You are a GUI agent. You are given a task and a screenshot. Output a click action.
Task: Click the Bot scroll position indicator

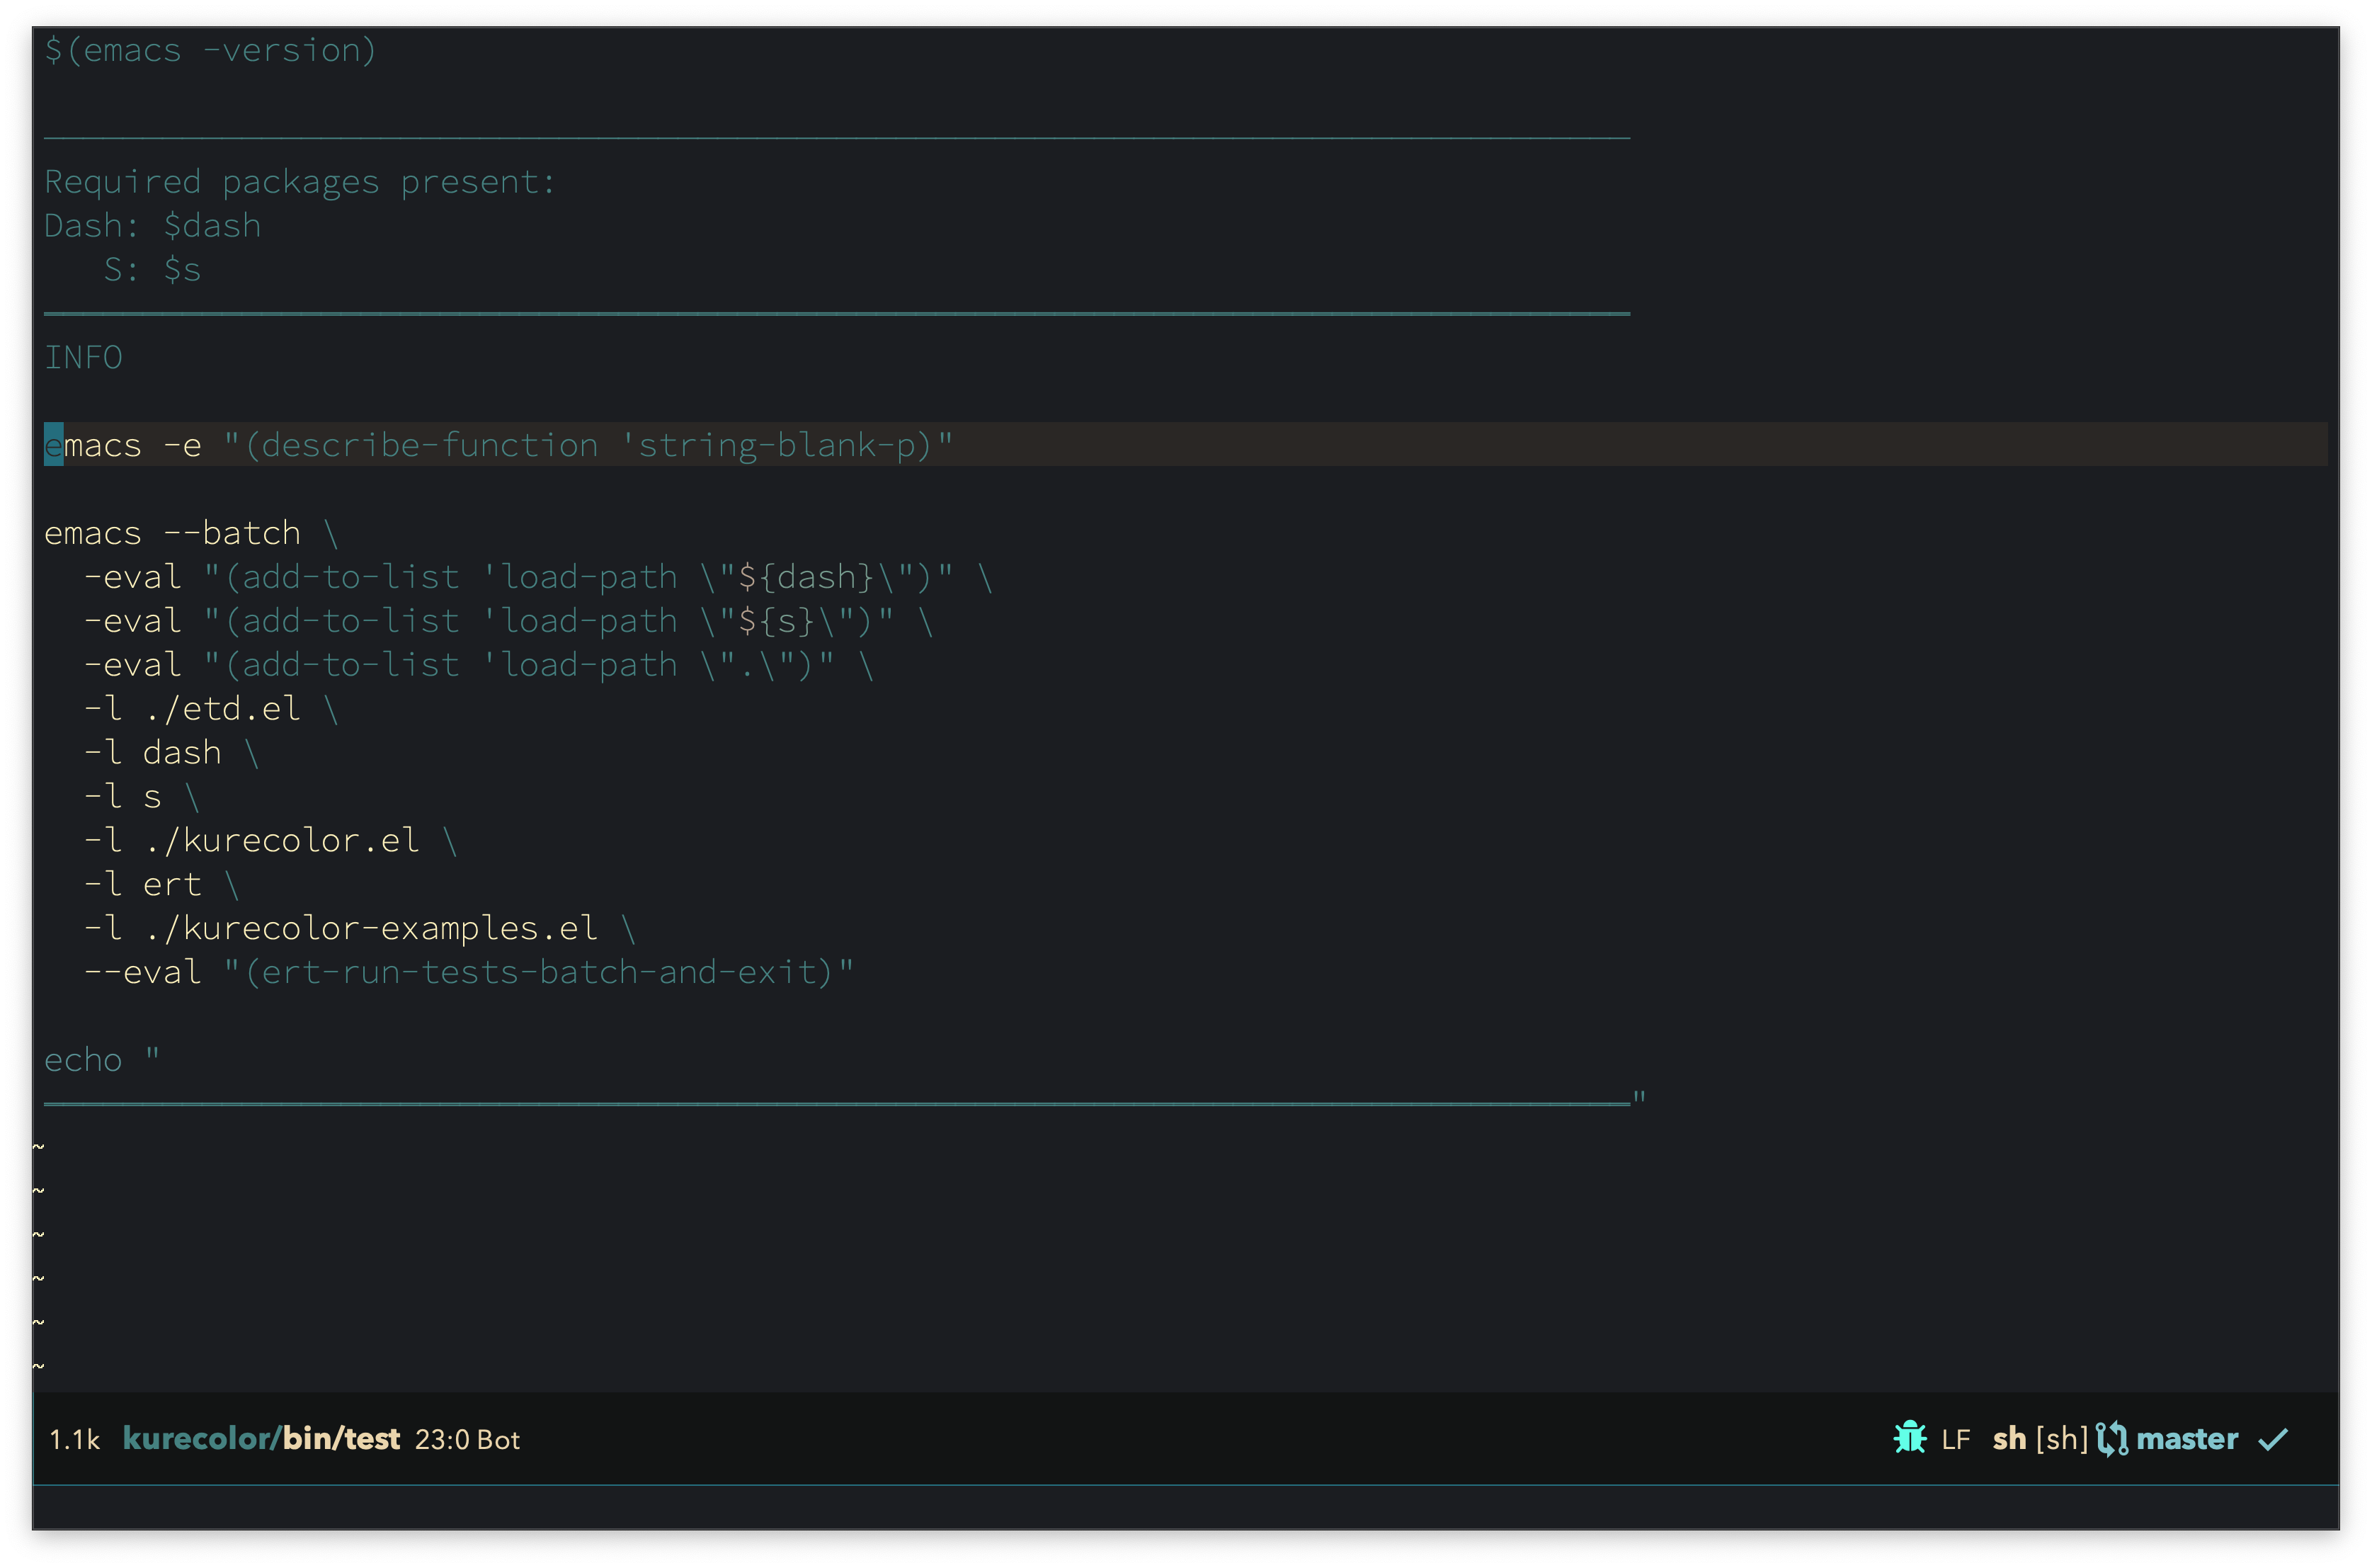[498, 1439]
